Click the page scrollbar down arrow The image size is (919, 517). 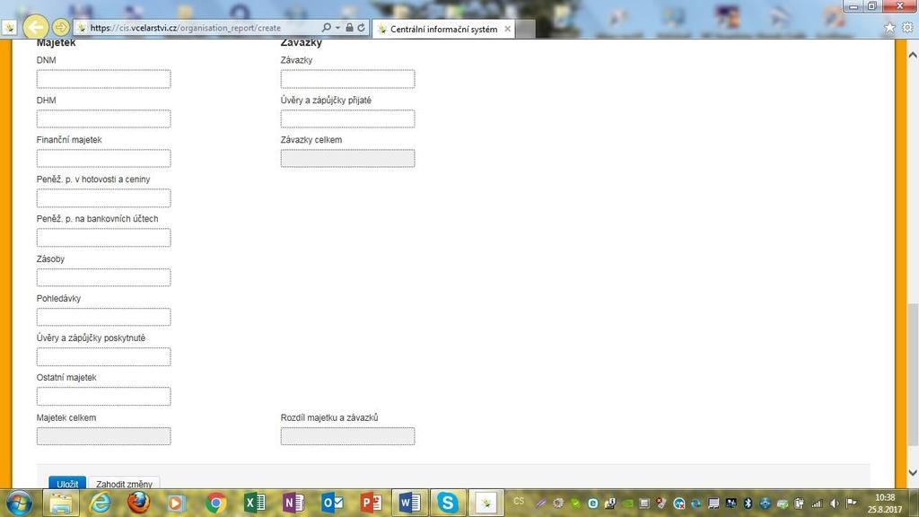coord(913,472)
